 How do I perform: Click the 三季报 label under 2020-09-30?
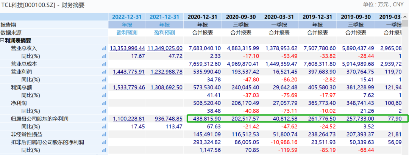241,25
